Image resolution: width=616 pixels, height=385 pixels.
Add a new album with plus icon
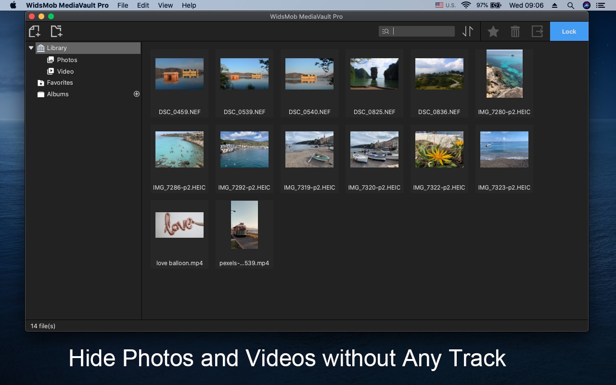(137, 94)
